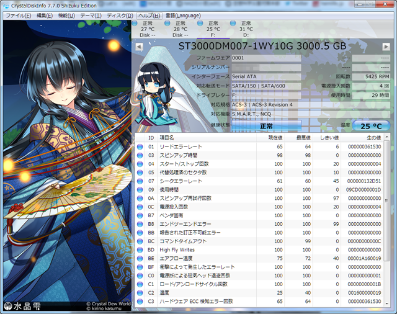Click the SATA/150 | SATA/600 transfer mode field
Viewport: 397px width, 314px height.
[x=266, y=86]
